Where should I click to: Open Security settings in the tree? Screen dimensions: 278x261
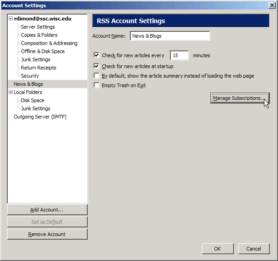click(30, 76)
